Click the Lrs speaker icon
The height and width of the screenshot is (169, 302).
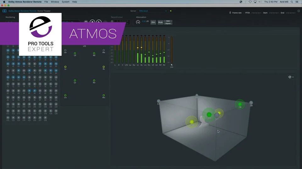[65, 95]
